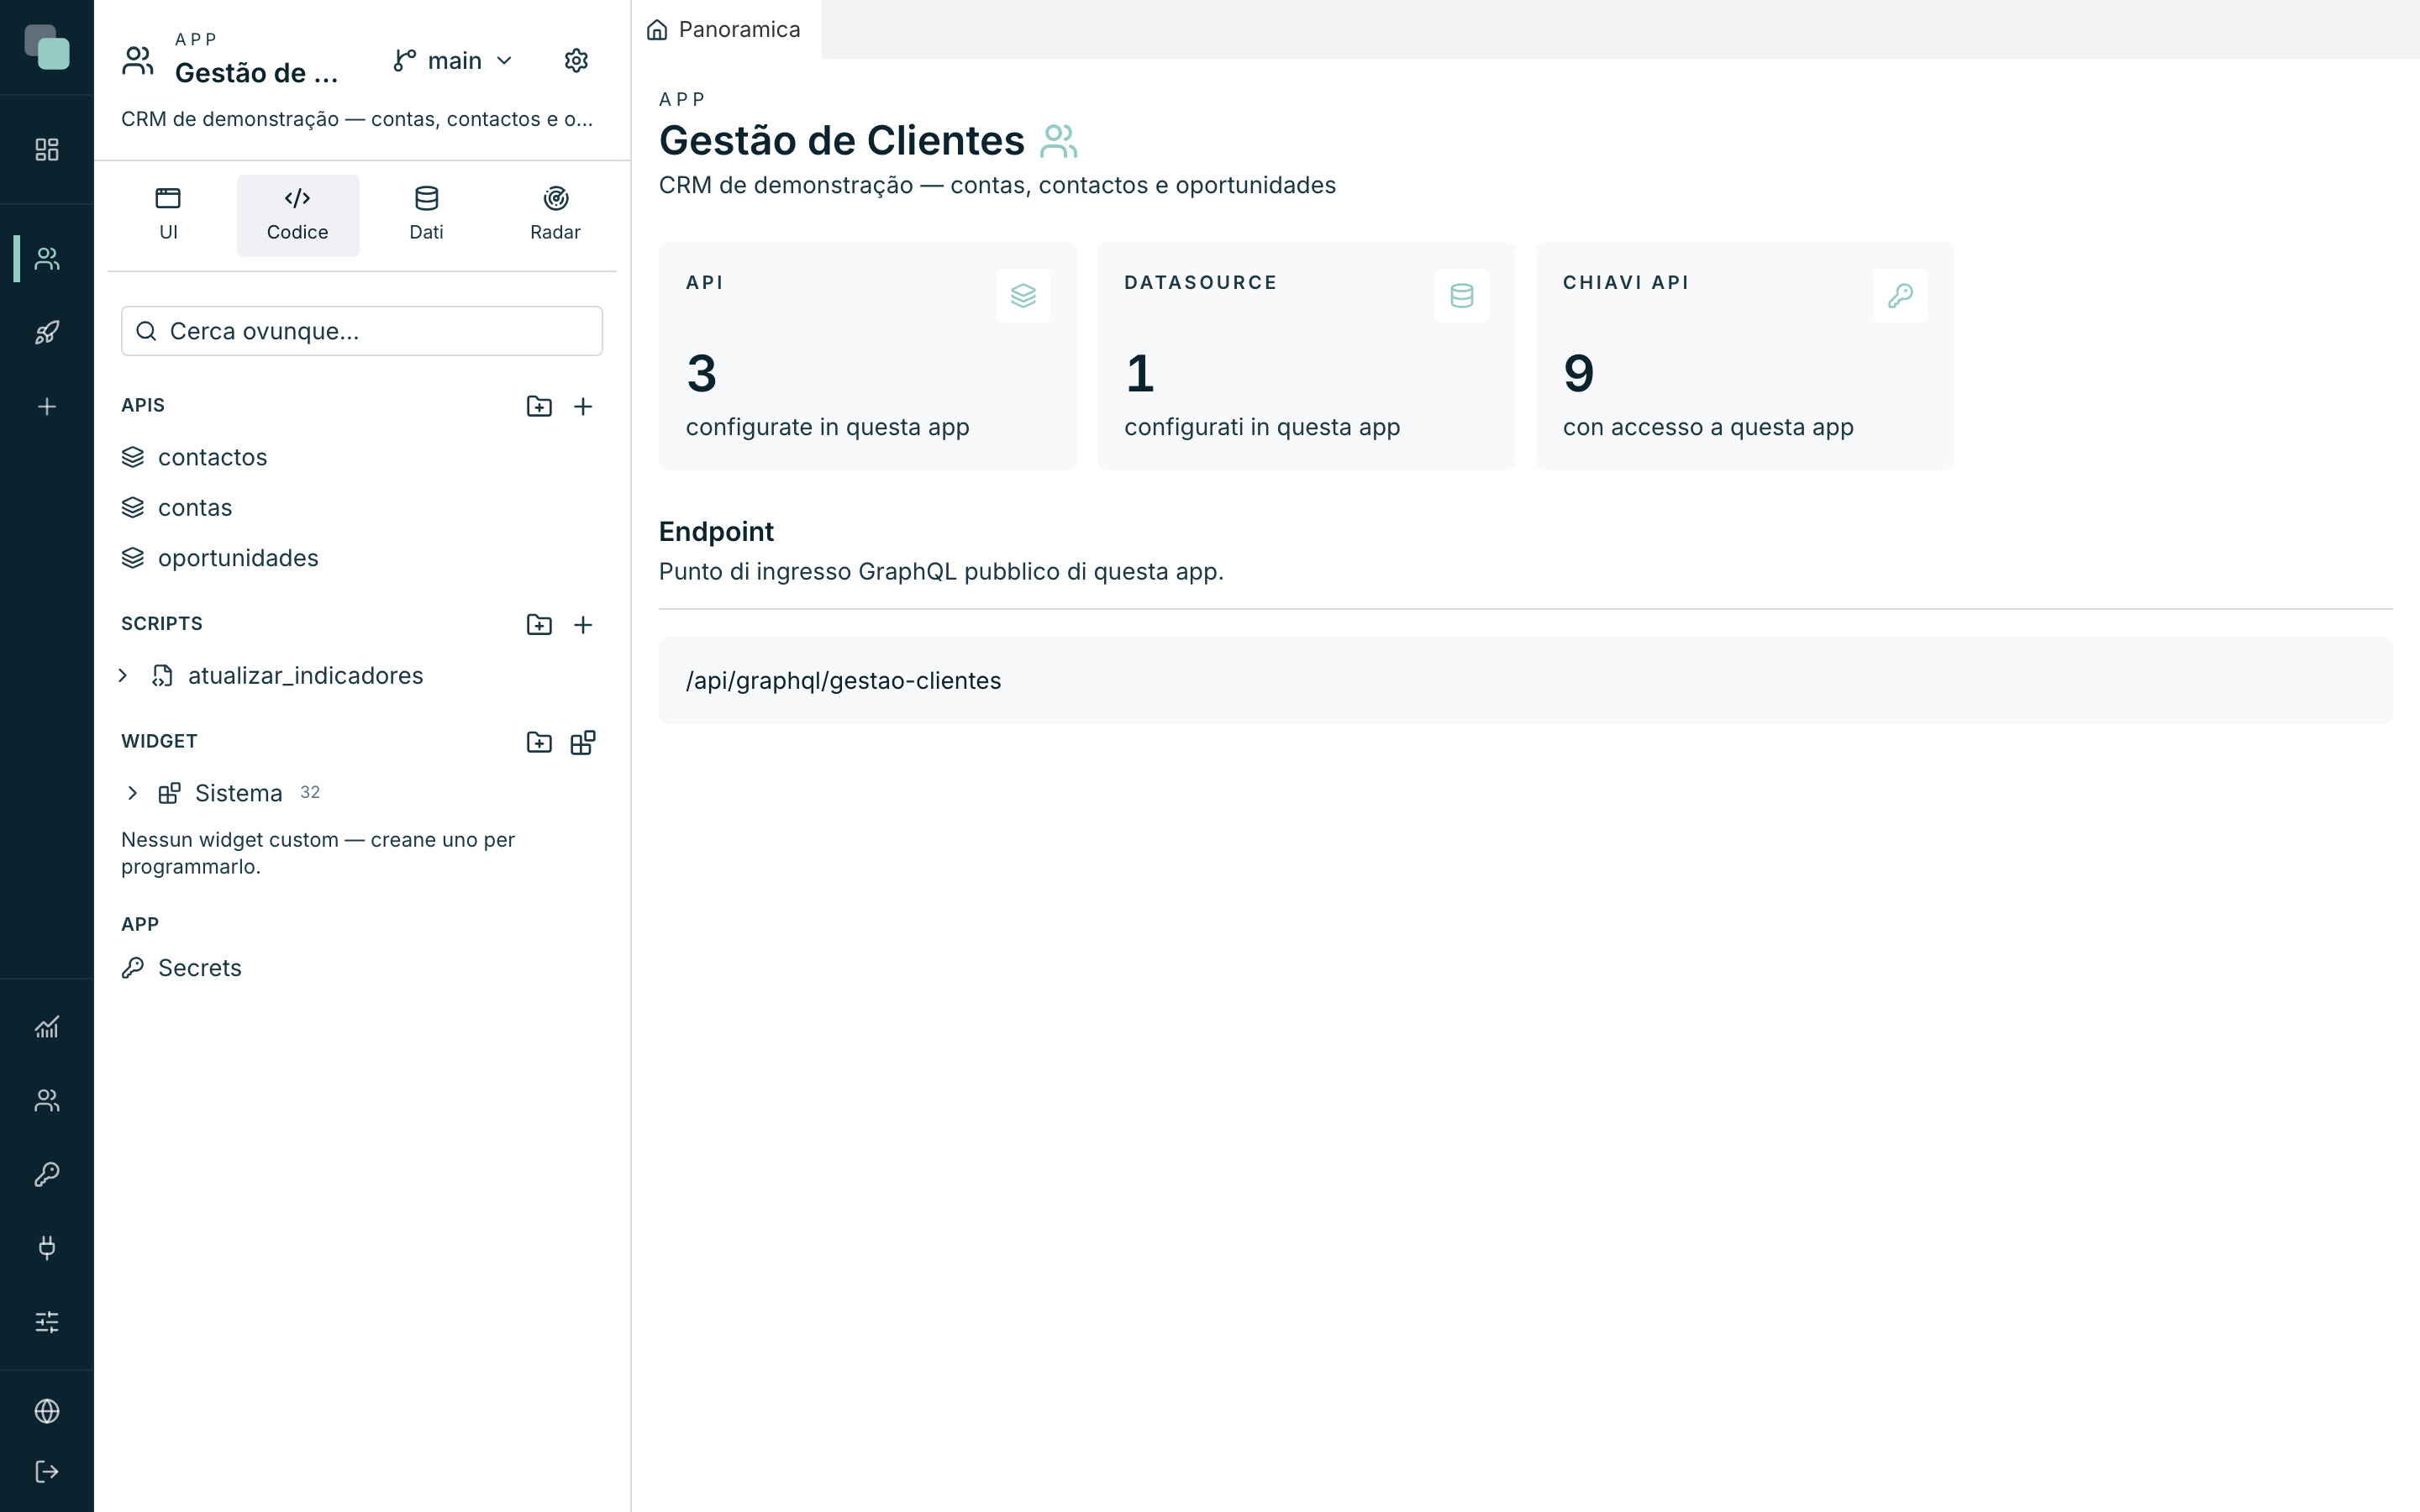The height and width of the screenshot is (1512, 2420).
Task: Add new folder in SCRIPTS section
Action: pyautogui.click(x=539, y=625)
